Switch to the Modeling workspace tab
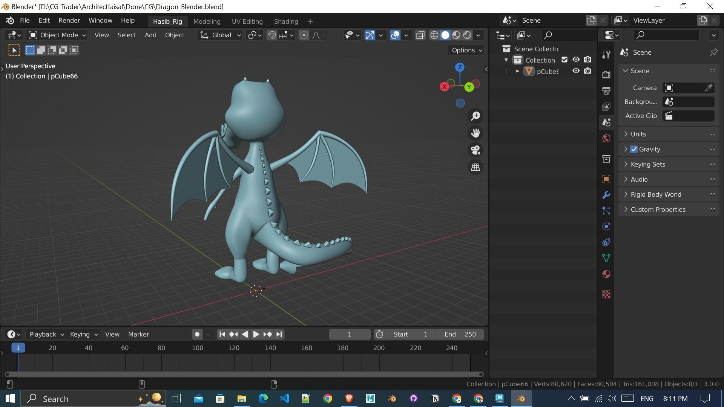 point(207,21)
